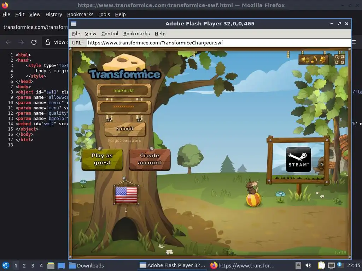Click the Flash Player window menu icon
Image resolution: width=362 pixels, height=271 pixels.
pos(74,24)
